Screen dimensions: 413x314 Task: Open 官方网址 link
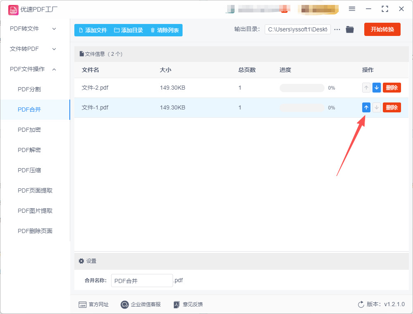pyautogui.click(x=99, y=304)
